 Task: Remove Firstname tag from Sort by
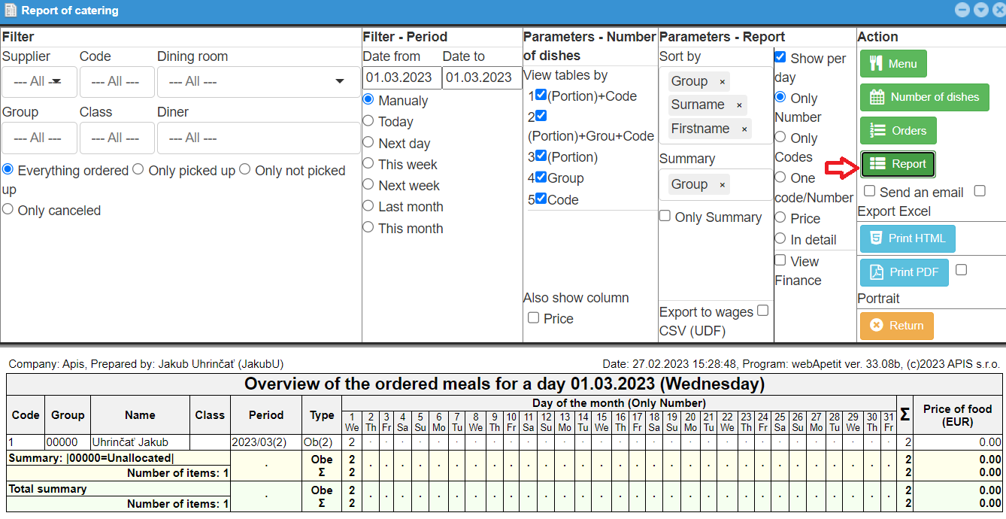click(x=744, y=129)
